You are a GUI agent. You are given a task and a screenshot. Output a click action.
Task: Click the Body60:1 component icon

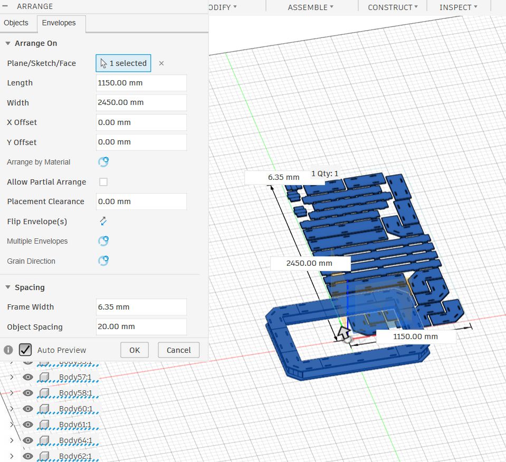point(44,408)
